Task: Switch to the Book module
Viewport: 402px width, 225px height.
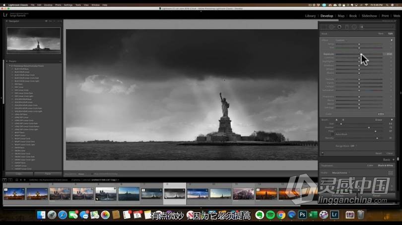Action: 353,16
